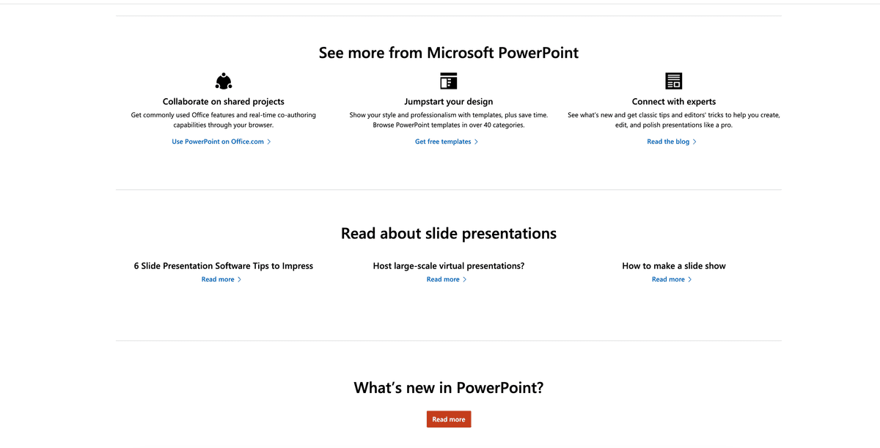Open the Get free templates link
Image resolution: width=880 pixels, height=448 pixels.
coord(442,142)
